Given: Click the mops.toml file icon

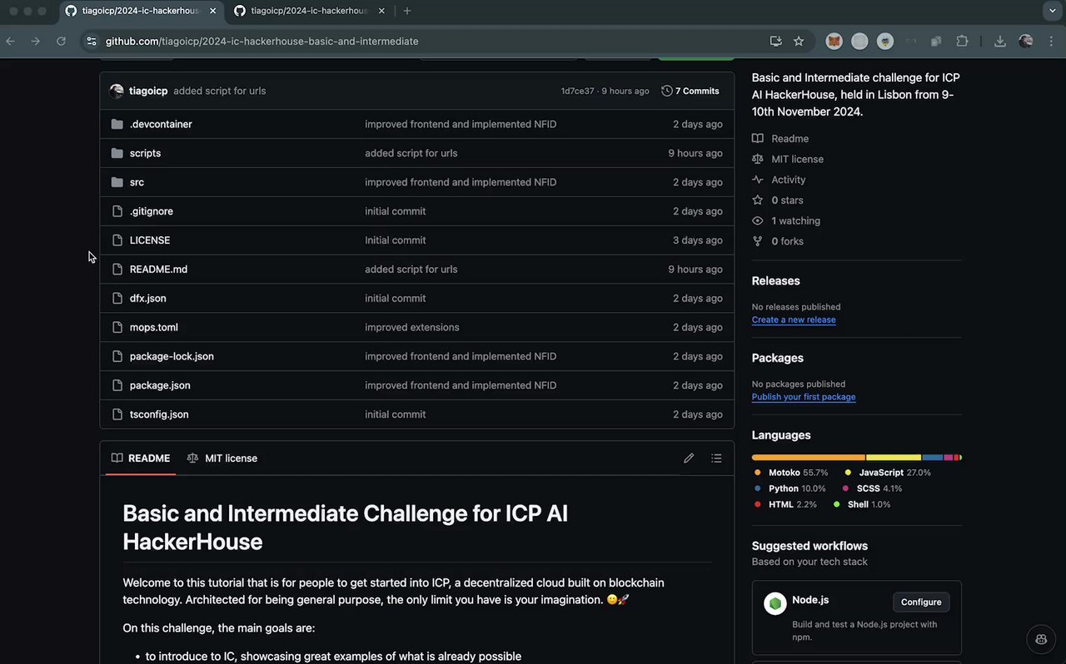Looking at the screenshot, I should coord(117,327).
